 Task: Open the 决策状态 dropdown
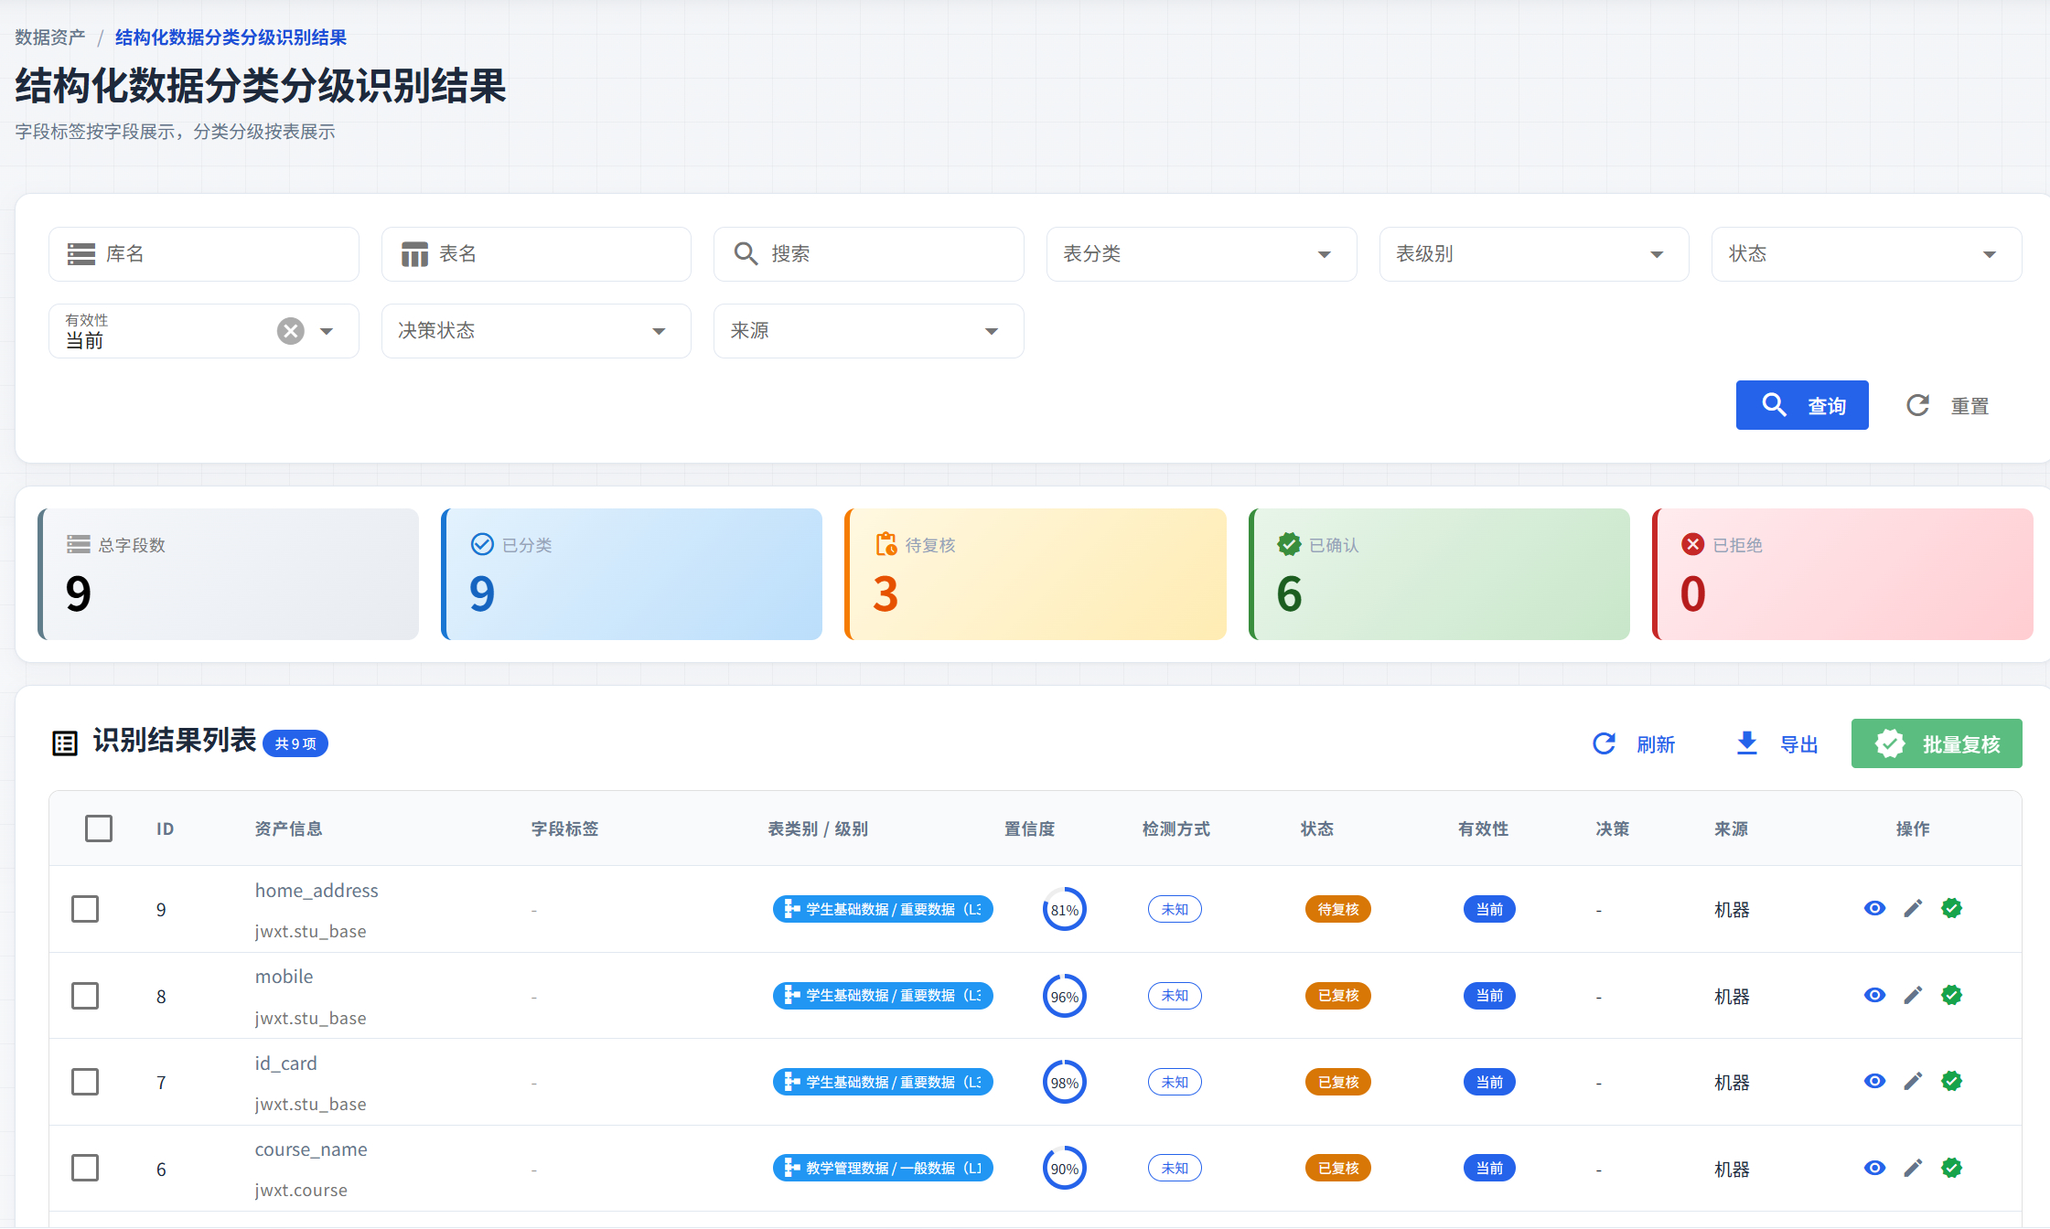point(536,331)
